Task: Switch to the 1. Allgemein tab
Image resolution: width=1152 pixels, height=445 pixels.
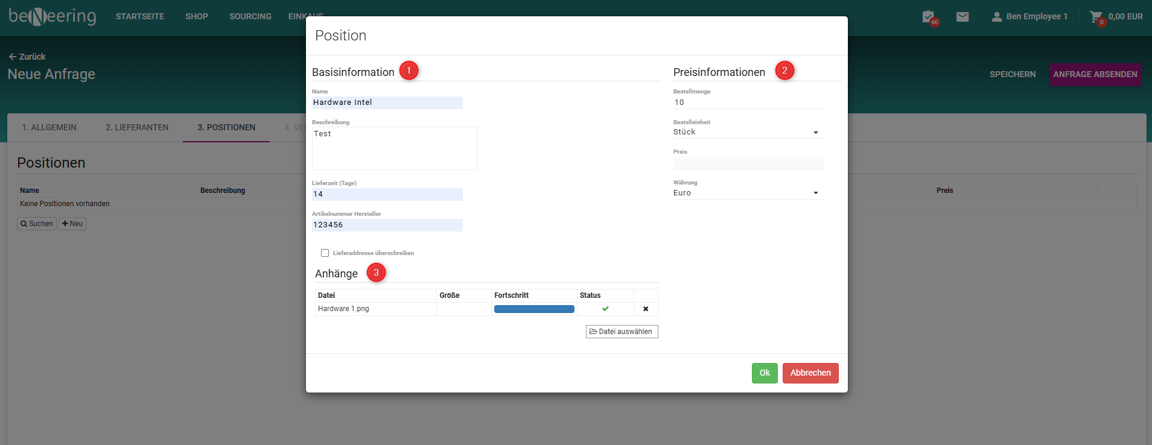Action: (49, 127)
